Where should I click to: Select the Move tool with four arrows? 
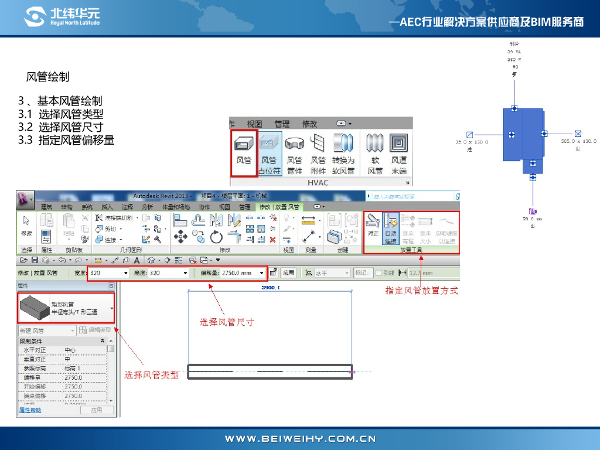click(180, 237)
